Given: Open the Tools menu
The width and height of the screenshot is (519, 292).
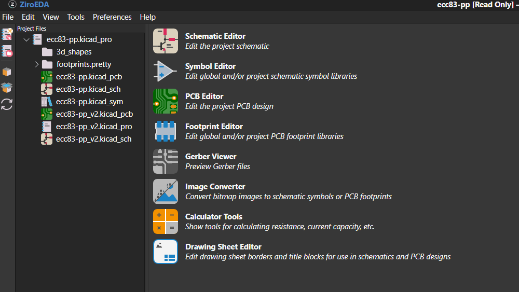Looking at the screenshot, I should tap(76, 17).
